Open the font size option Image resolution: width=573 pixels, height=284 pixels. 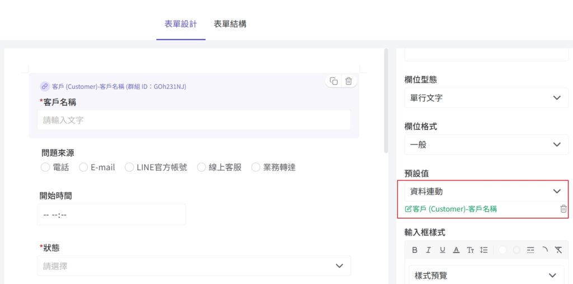(471, 250)
